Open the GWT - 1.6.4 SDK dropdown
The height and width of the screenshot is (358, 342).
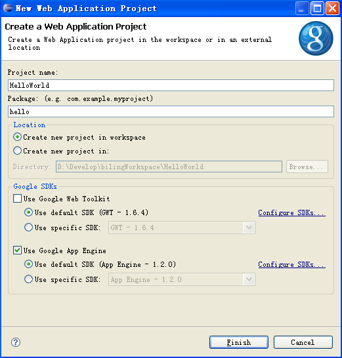pyautogui.click(x=182, y=228)
